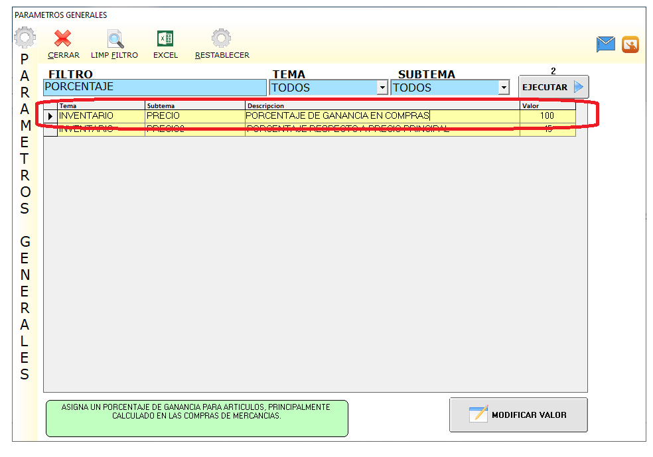
Task: Expand the SUBTEMA dropdown arrow
Action: [x=504, y=88]
